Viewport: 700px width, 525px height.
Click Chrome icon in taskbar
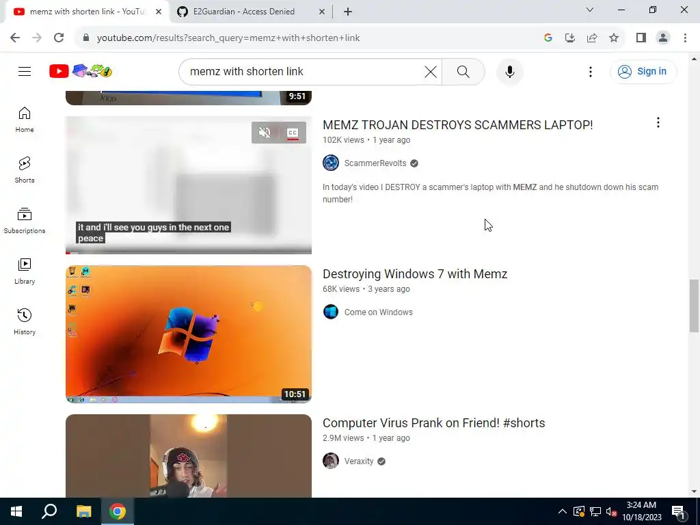(x=118, y=511)
